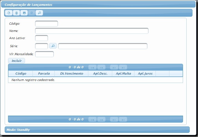Click the 'Nome:' label

tap(14, 31)
